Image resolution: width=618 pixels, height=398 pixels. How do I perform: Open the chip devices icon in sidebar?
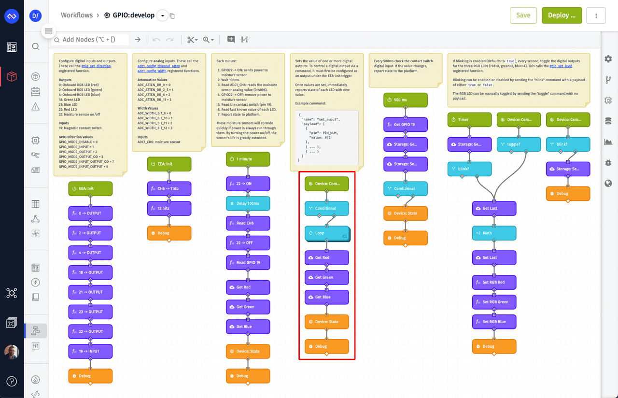click(36, 141)
